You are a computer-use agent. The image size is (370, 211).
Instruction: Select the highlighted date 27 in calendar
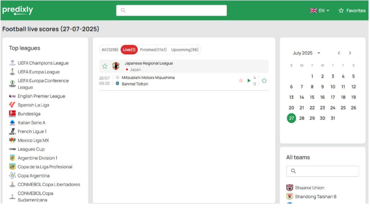(291, 118)
